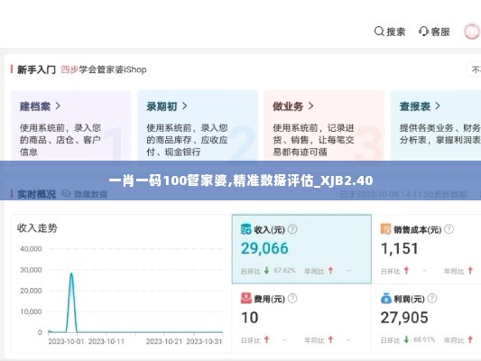Screen dimensions: 481x361
Task: Click the income value 29,066
Action: [264, 248]
